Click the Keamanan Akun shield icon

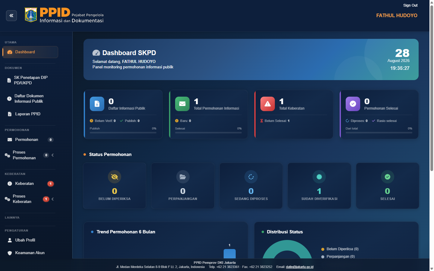point(10,253)
